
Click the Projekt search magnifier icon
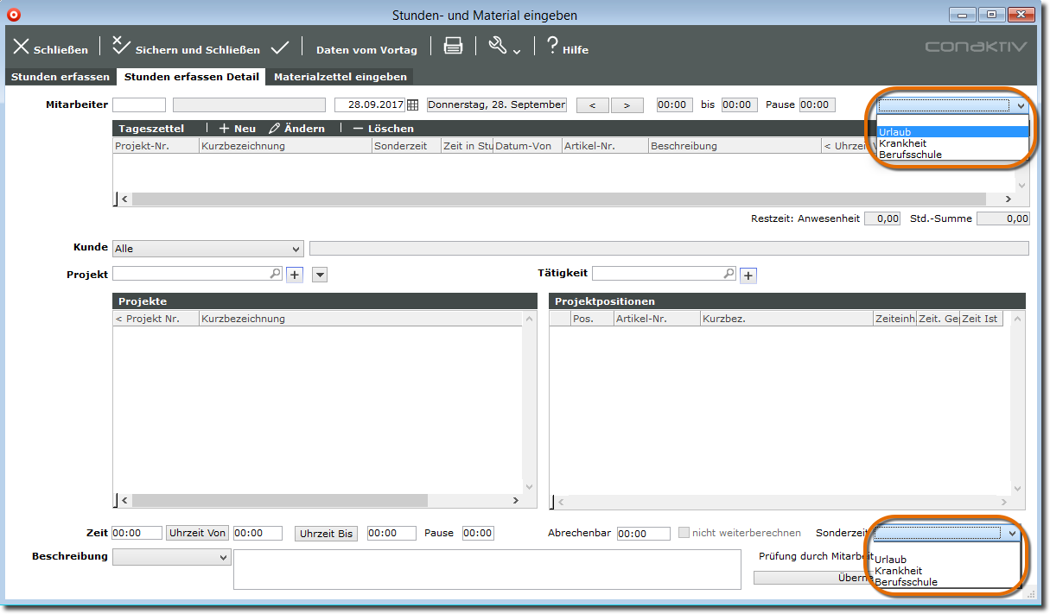276,274
